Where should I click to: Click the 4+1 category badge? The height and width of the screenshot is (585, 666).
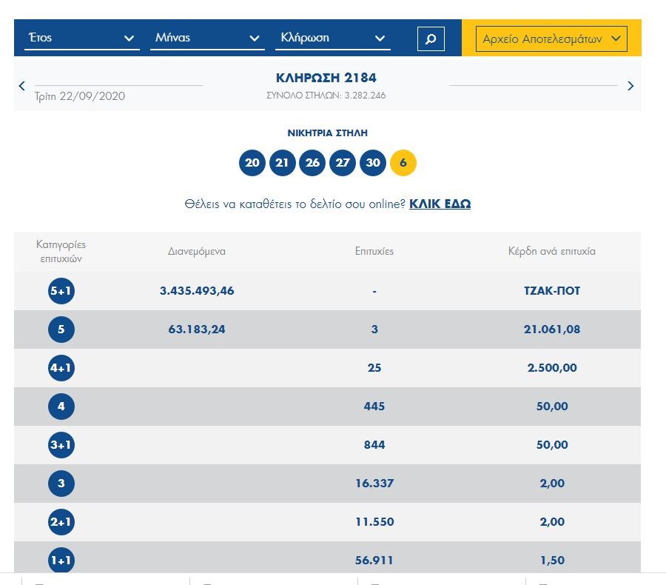[x=61, y=368]
